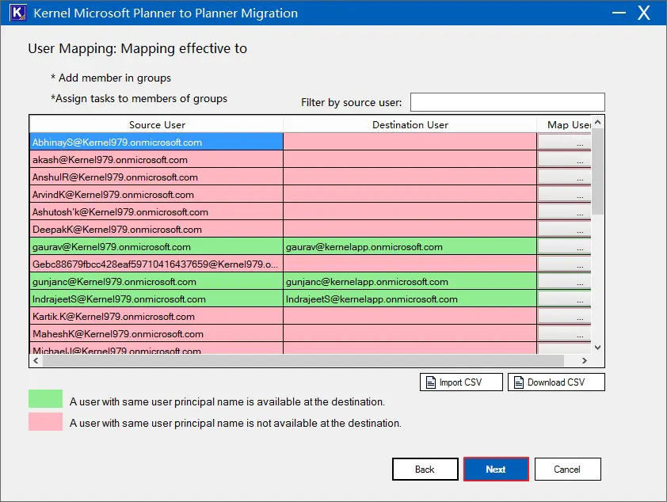Click empty destination cell for akash row
Screen dimensions: 667x502
(410, 159)
